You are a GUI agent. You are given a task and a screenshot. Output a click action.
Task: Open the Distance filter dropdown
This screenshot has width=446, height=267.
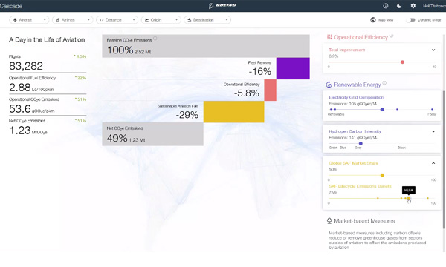click(x=117, y=20)
